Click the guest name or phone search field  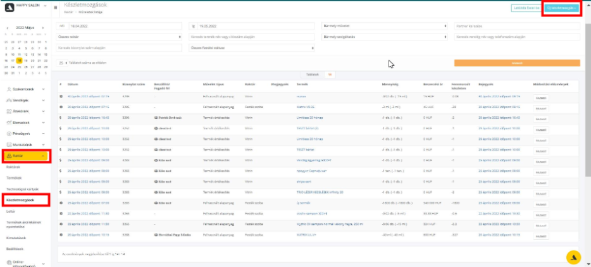[517, 37]
